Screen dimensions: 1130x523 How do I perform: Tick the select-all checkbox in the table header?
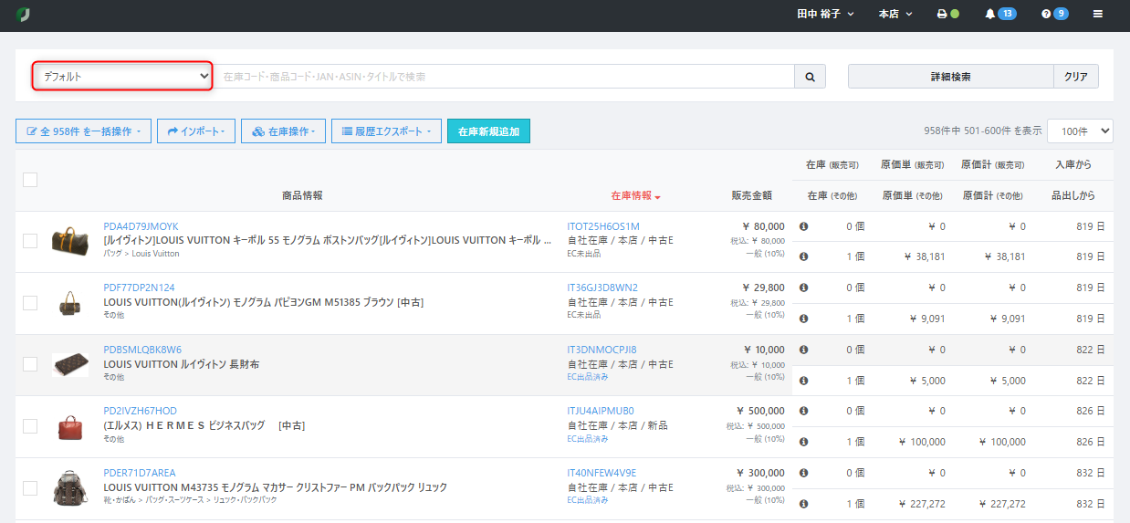click(30, 180)
